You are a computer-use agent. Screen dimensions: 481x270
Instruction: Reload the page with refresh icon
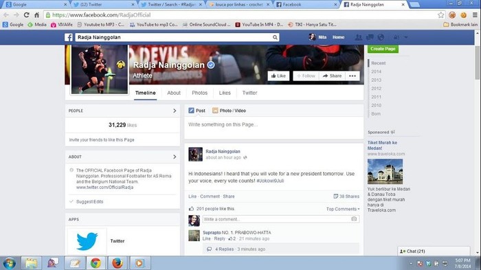[x=27, y=14]
